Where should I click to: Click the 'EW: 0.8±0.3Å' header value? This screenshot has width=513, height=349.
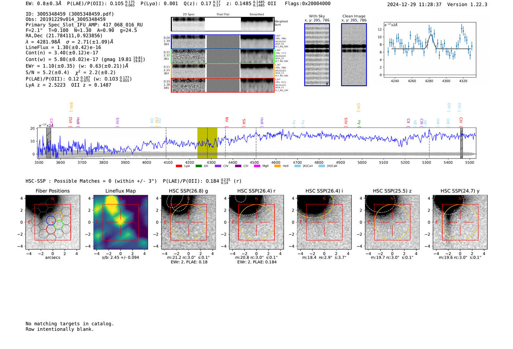pos(43,4)
